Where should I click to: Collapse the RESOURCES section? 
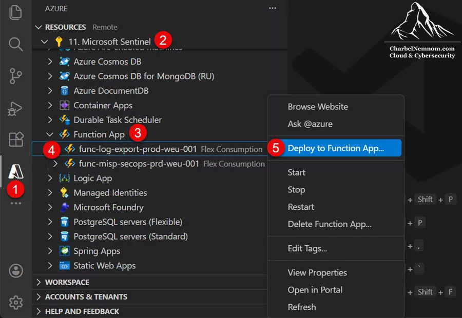click(38, 27)
